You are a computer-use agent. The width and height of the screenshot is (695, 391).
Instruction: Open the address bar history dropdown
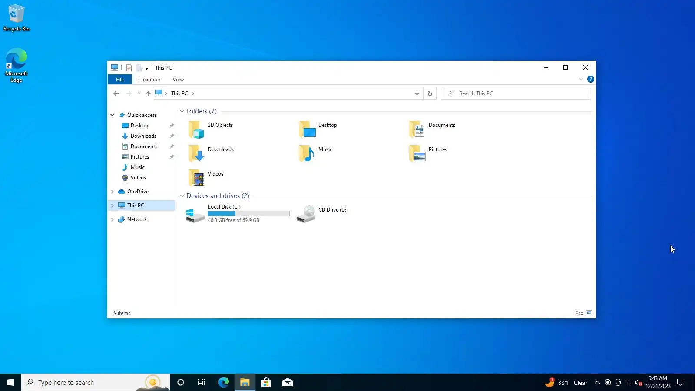(417, 93)
